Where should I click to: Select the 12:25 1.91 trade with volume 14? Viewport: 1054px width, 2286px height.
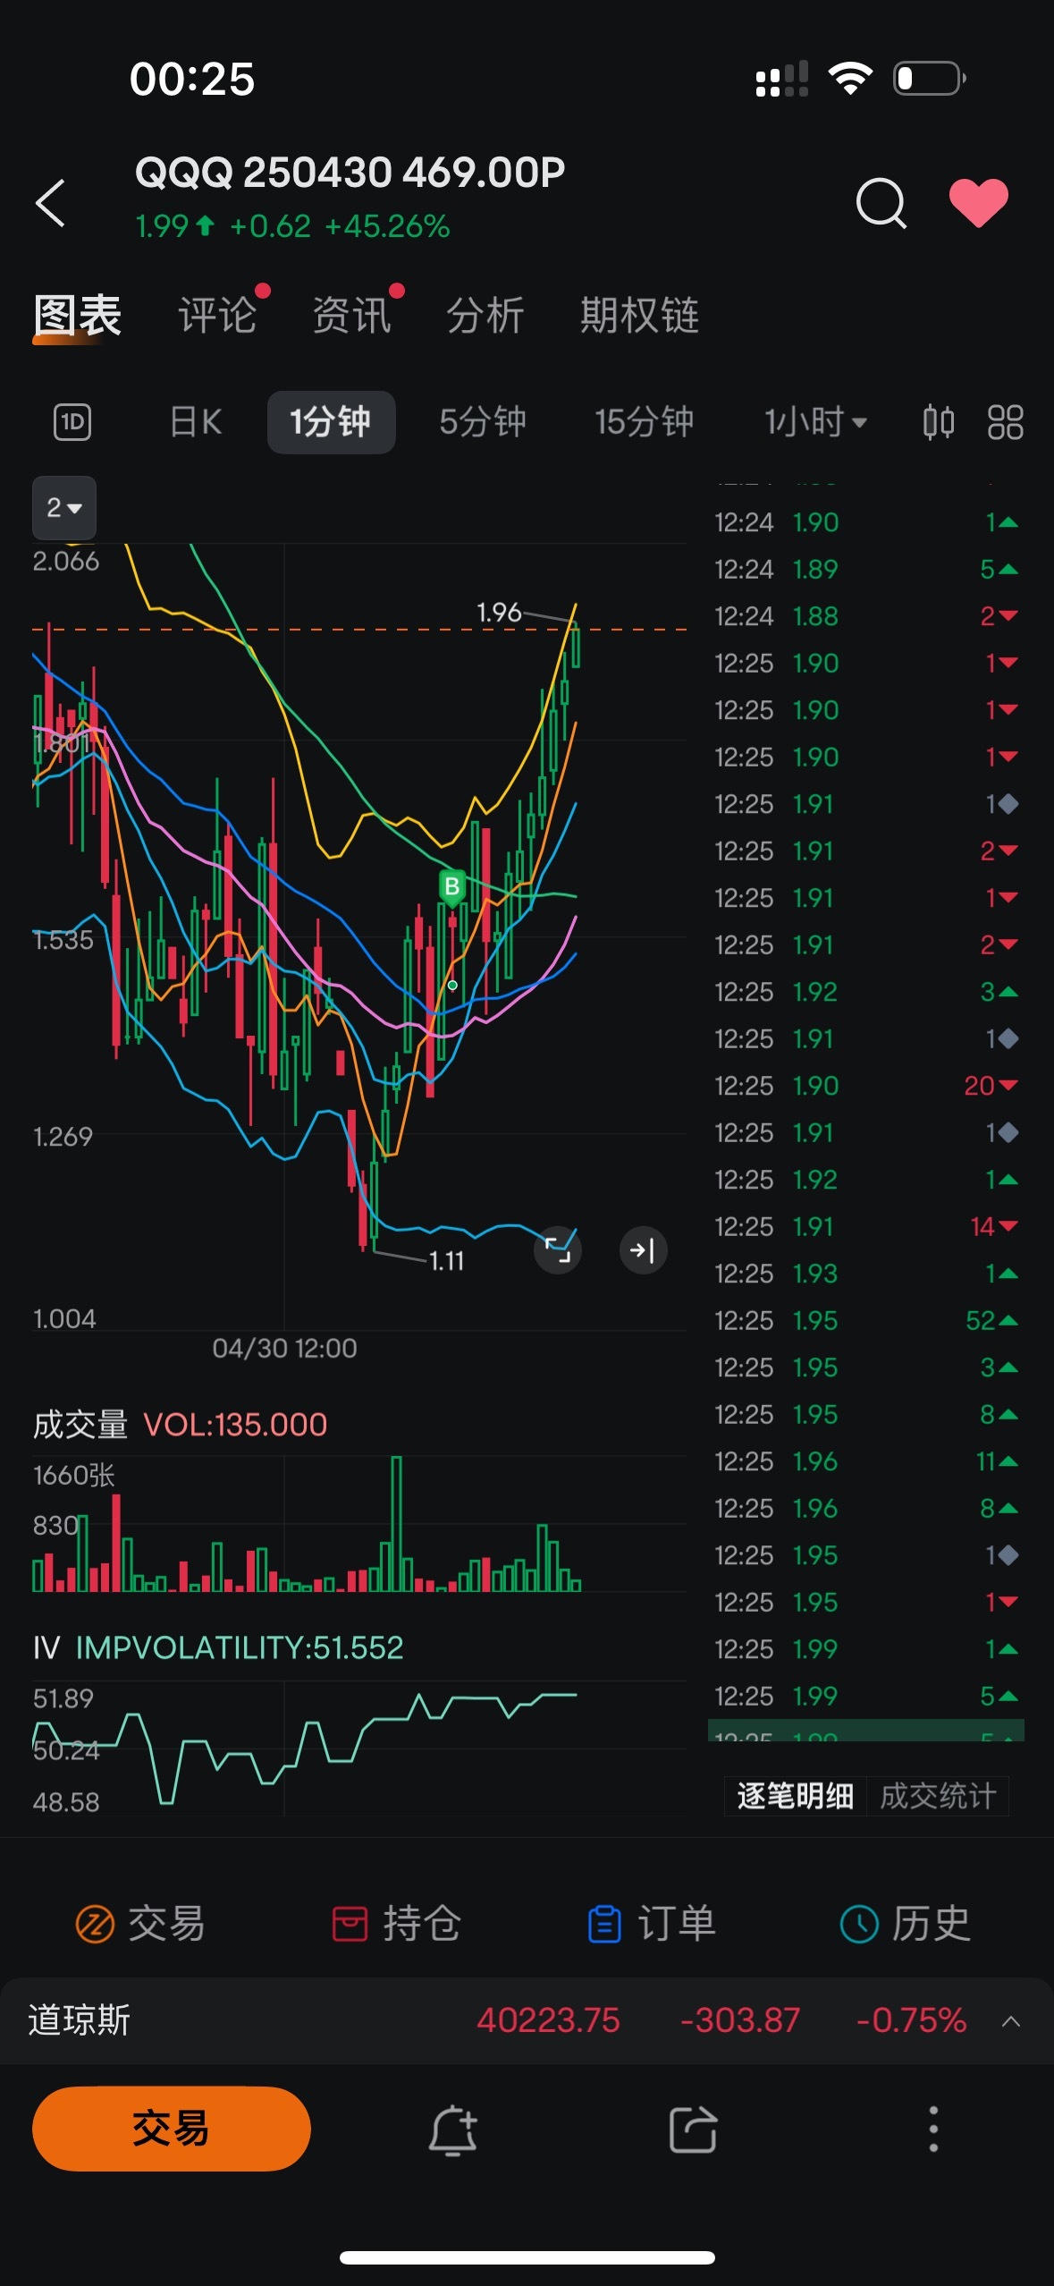[866, 1227]
